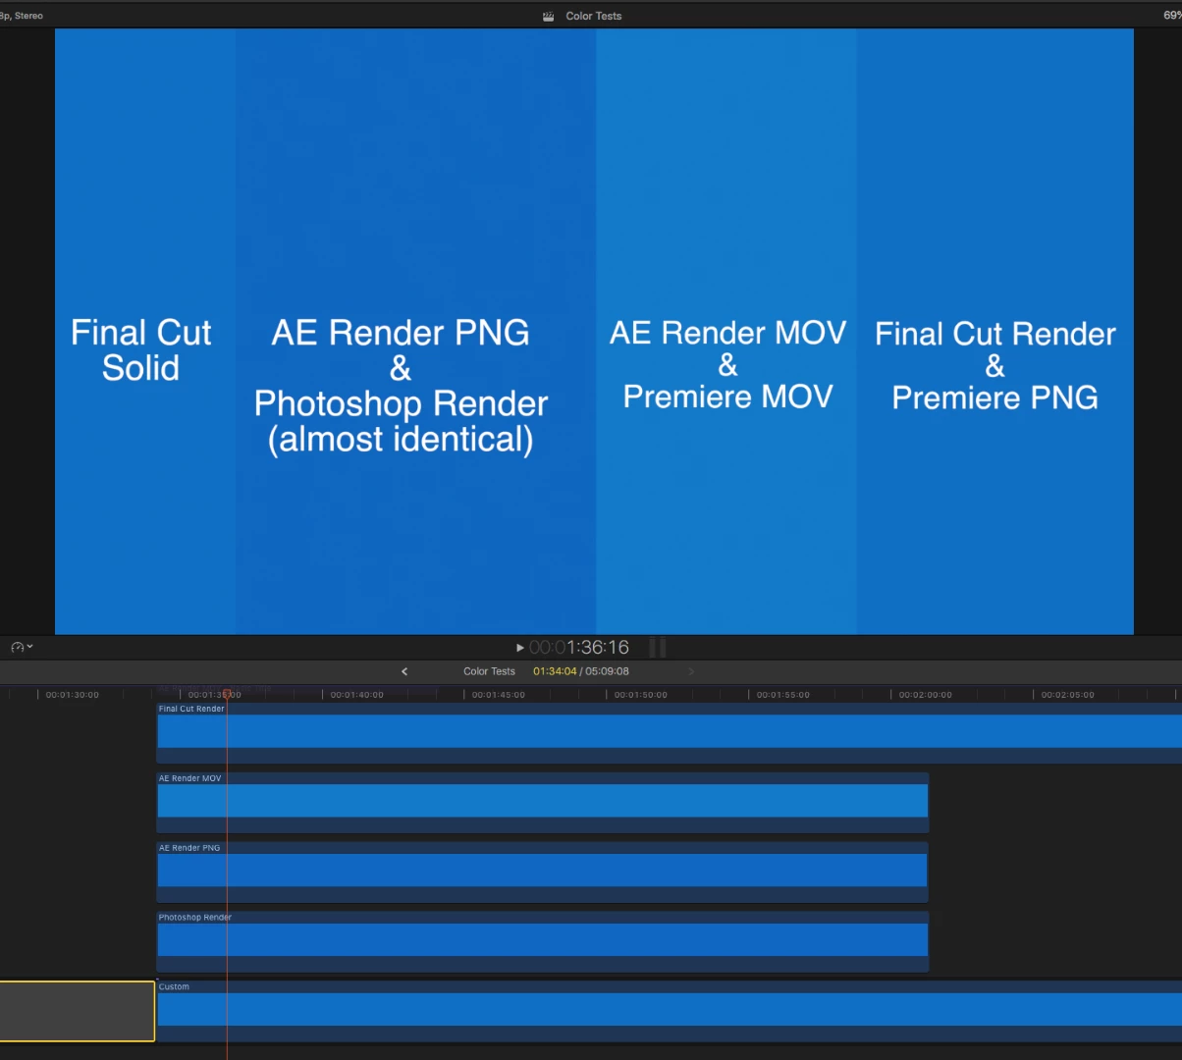The image size is (1182, 1060).
Task: Go forward in timeline history
Action: point(691,671)
